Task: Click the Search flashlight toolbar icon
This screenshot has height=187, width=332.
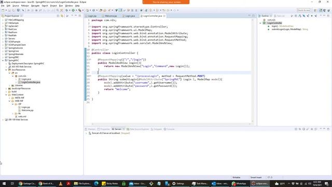Action: click(x=109, y=10)
